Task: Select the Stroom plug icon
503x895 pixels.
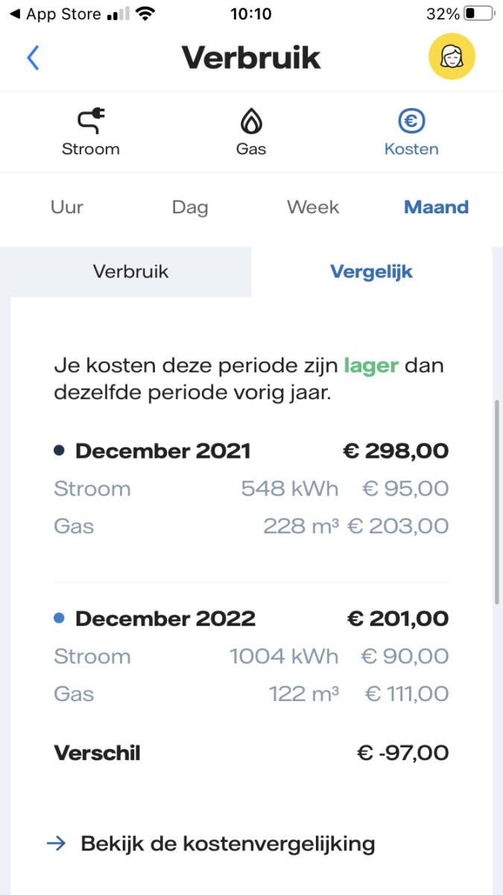Action: (x=91, y=121)
